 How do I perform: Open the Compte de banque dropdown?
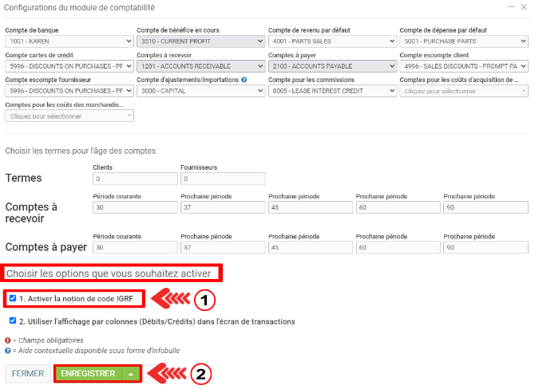click(x=69, y=41)
